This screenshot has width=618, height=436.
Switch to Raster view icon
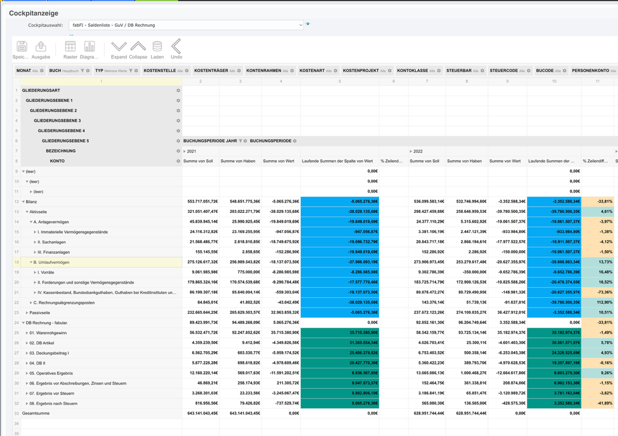(70, 45)
